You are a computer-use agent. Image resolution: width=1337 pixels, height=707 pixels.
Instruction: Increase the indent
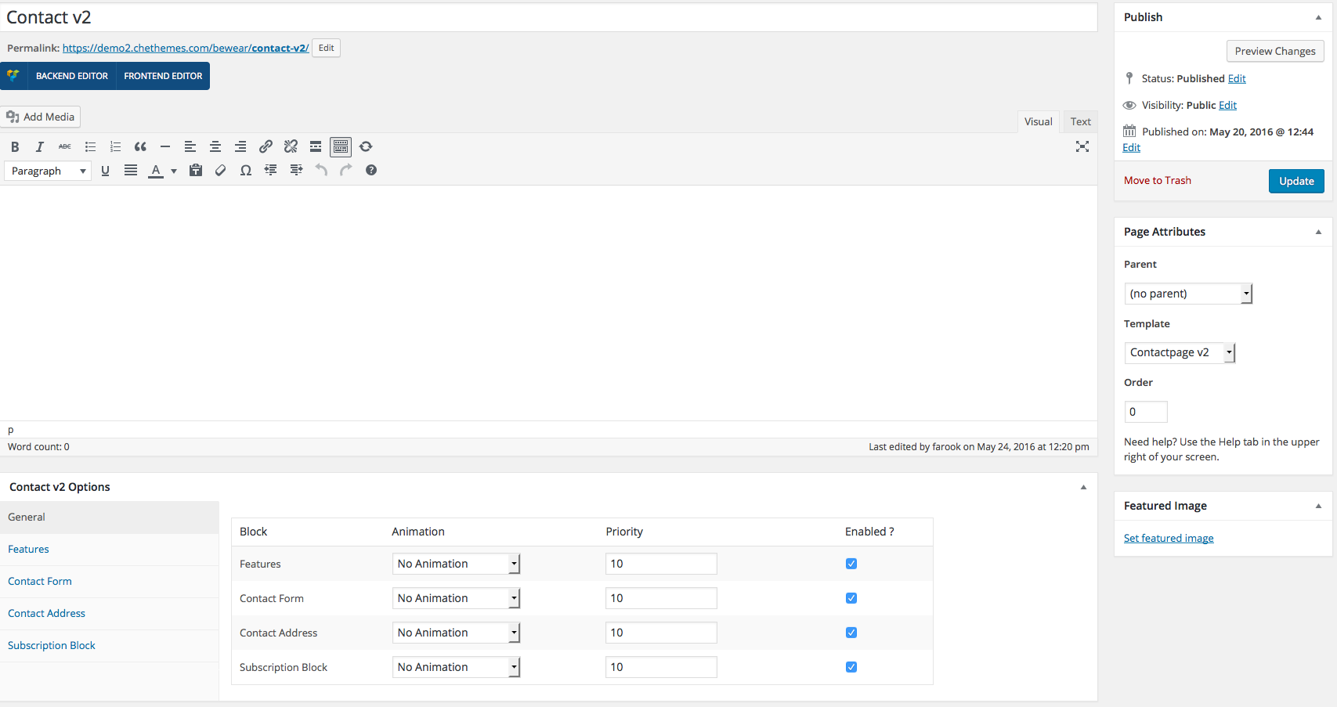pyautogui.click(x=296, y=170)
